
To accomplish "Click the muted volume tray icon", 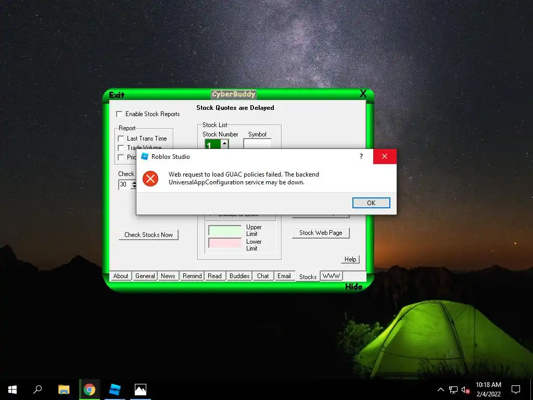I will click(x=466, y=390).
